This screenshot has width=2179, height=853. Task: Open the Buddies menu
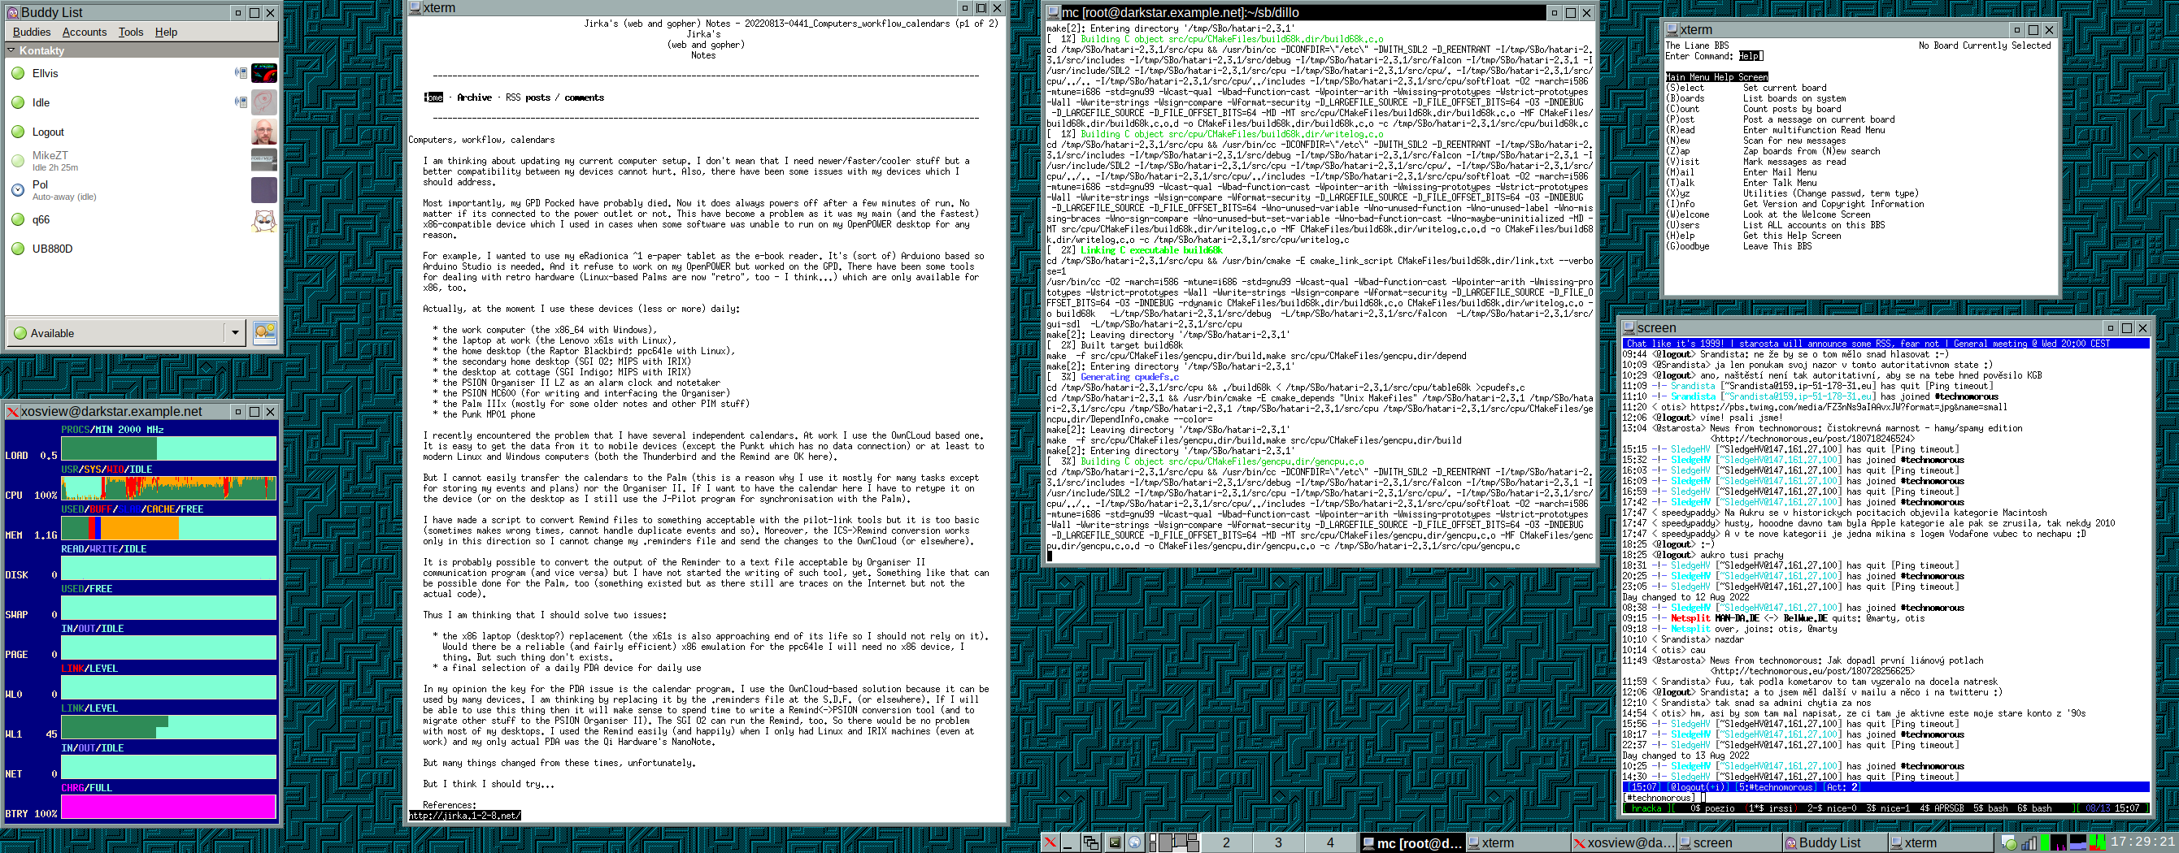click(33, 32)
